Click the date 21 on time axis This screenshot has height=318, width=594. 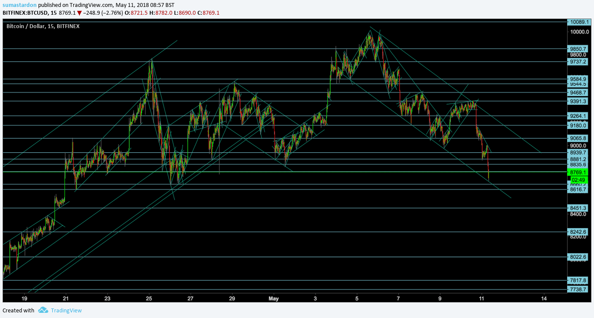point(66,299)
